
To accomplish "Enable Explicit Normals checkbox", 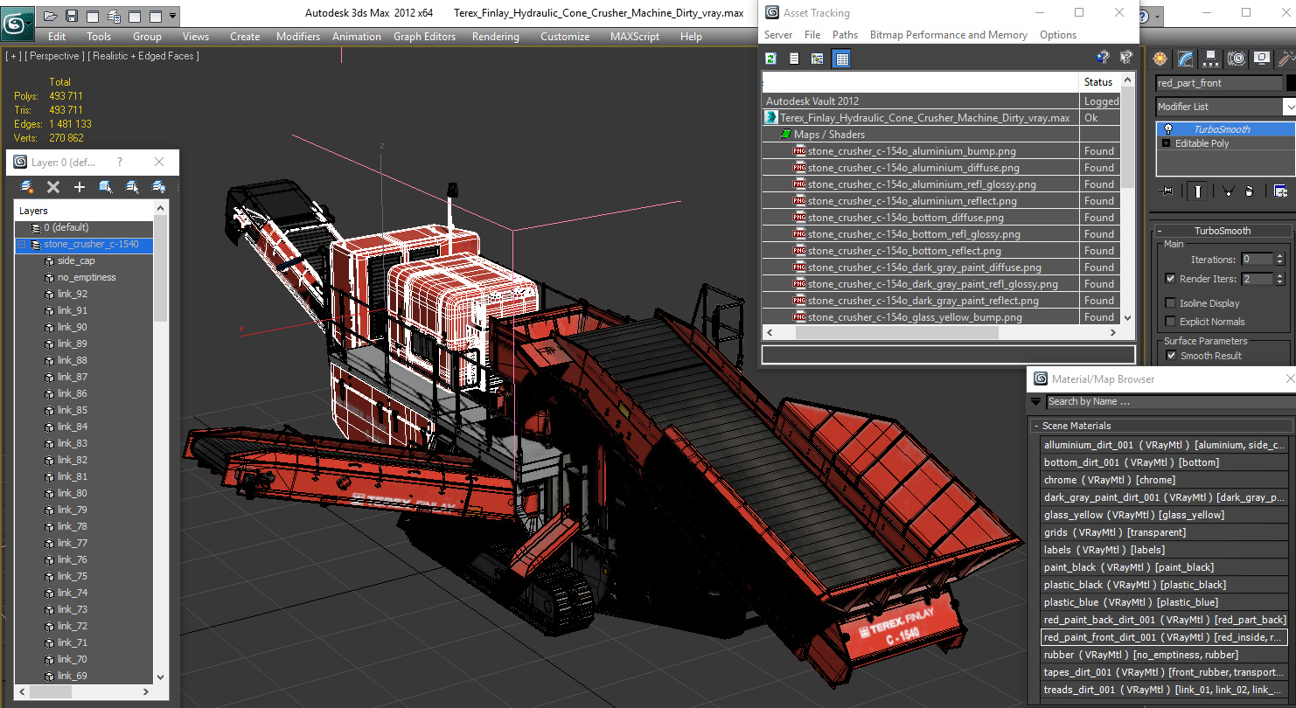I will click(x=1170, y=322).
